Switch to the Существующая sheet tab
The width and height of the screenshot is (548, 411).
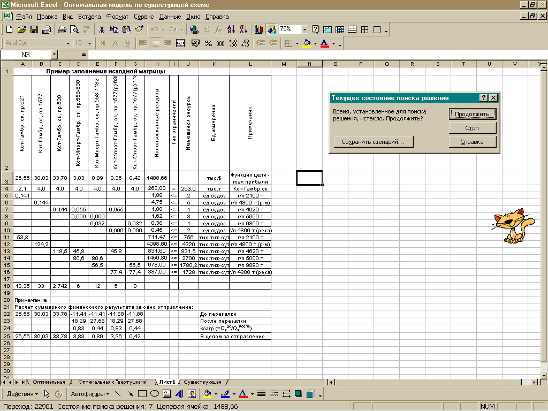[203, 382]
